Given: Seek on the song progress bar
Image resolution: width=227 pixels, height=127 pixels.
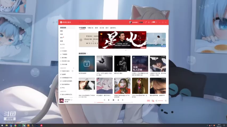Looking at the screenshot, I should (113, 102).
